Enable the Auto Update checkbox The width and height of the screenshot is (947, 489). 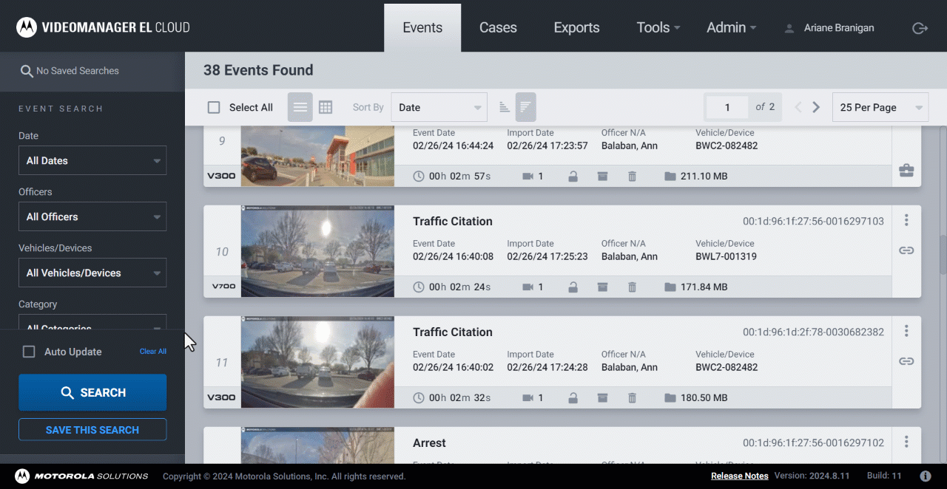(x=29, y=352)
